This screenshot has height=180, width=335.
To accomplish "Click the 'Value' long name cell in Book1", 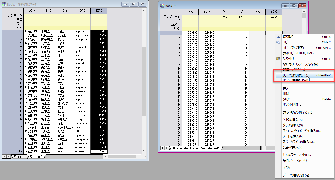I will (x=274, y=17).
